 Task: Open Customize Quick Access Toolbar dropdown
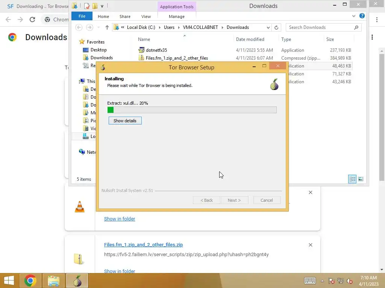click(x=102, y=6)
